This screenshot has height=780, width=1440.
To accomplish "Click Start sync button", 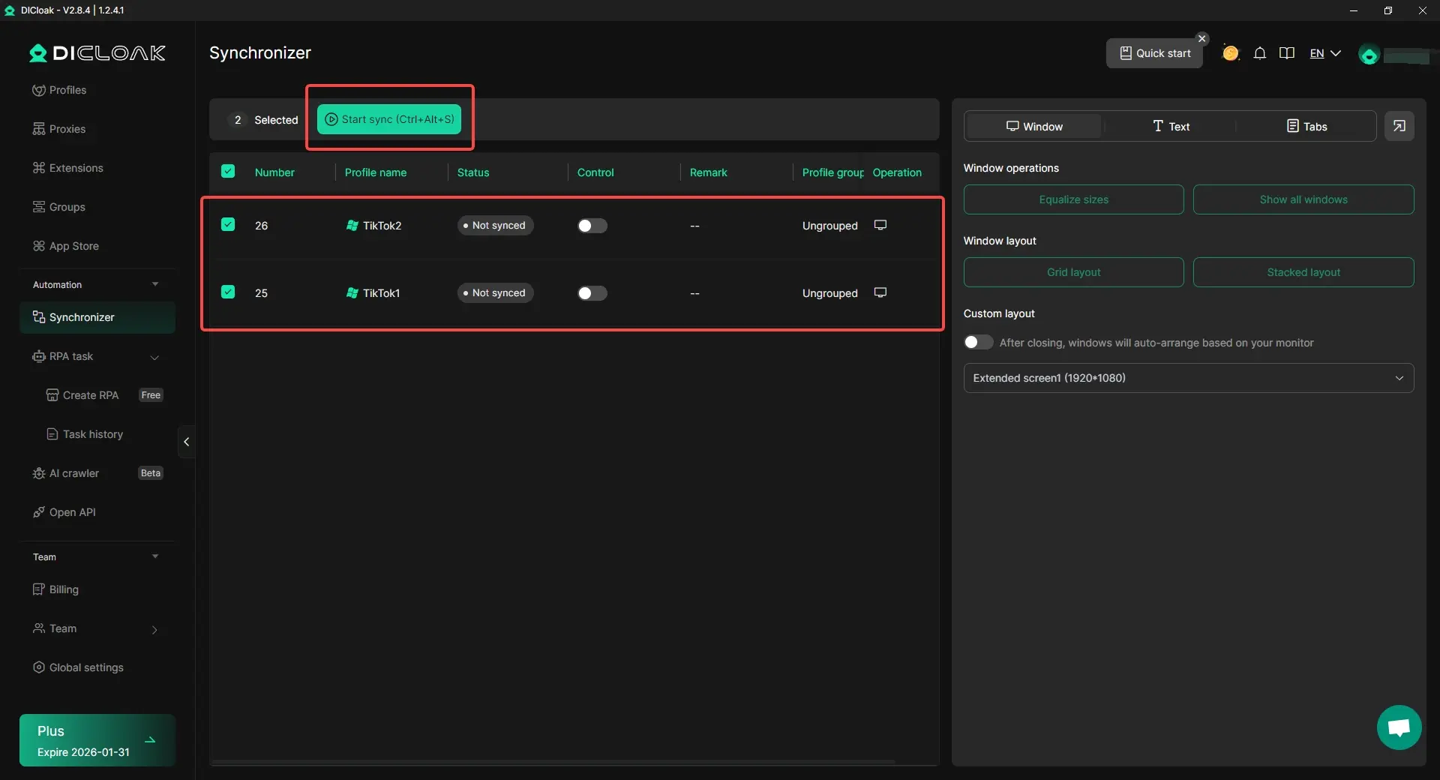I will pyautogui.click(x=389, y=119).
